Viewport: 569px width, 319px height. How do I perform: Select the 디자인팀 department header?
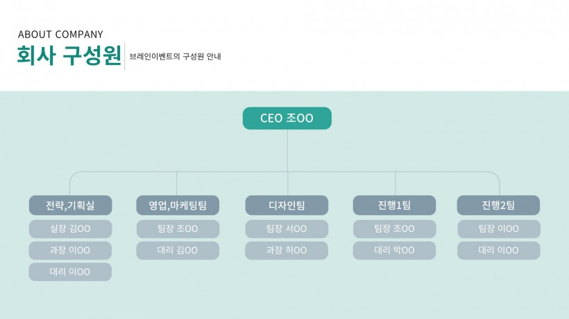coord(287,206)
